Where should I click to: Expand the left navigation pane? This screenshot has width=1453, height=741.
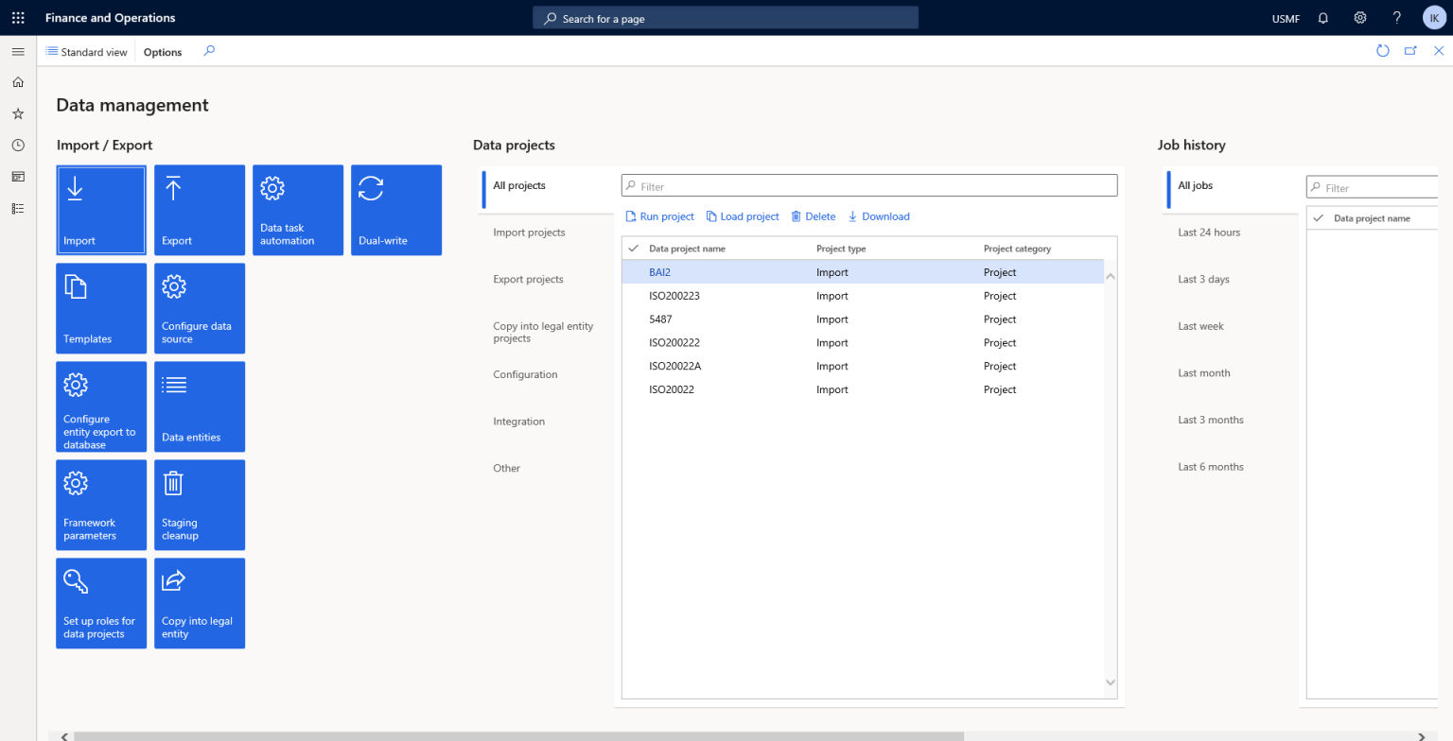17,51
